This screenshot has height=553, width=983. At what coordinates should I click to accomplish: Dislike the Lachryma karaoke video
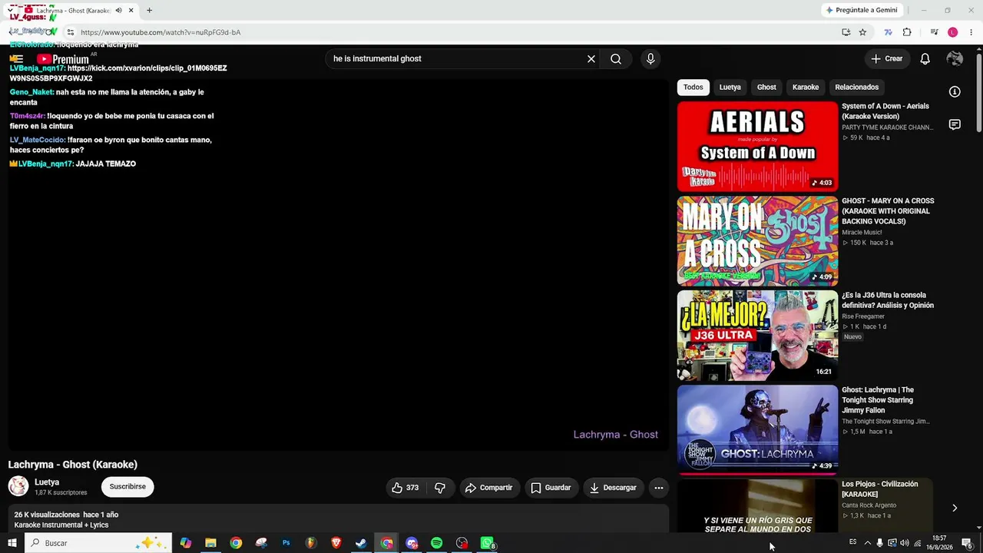(x=440, y=488)
